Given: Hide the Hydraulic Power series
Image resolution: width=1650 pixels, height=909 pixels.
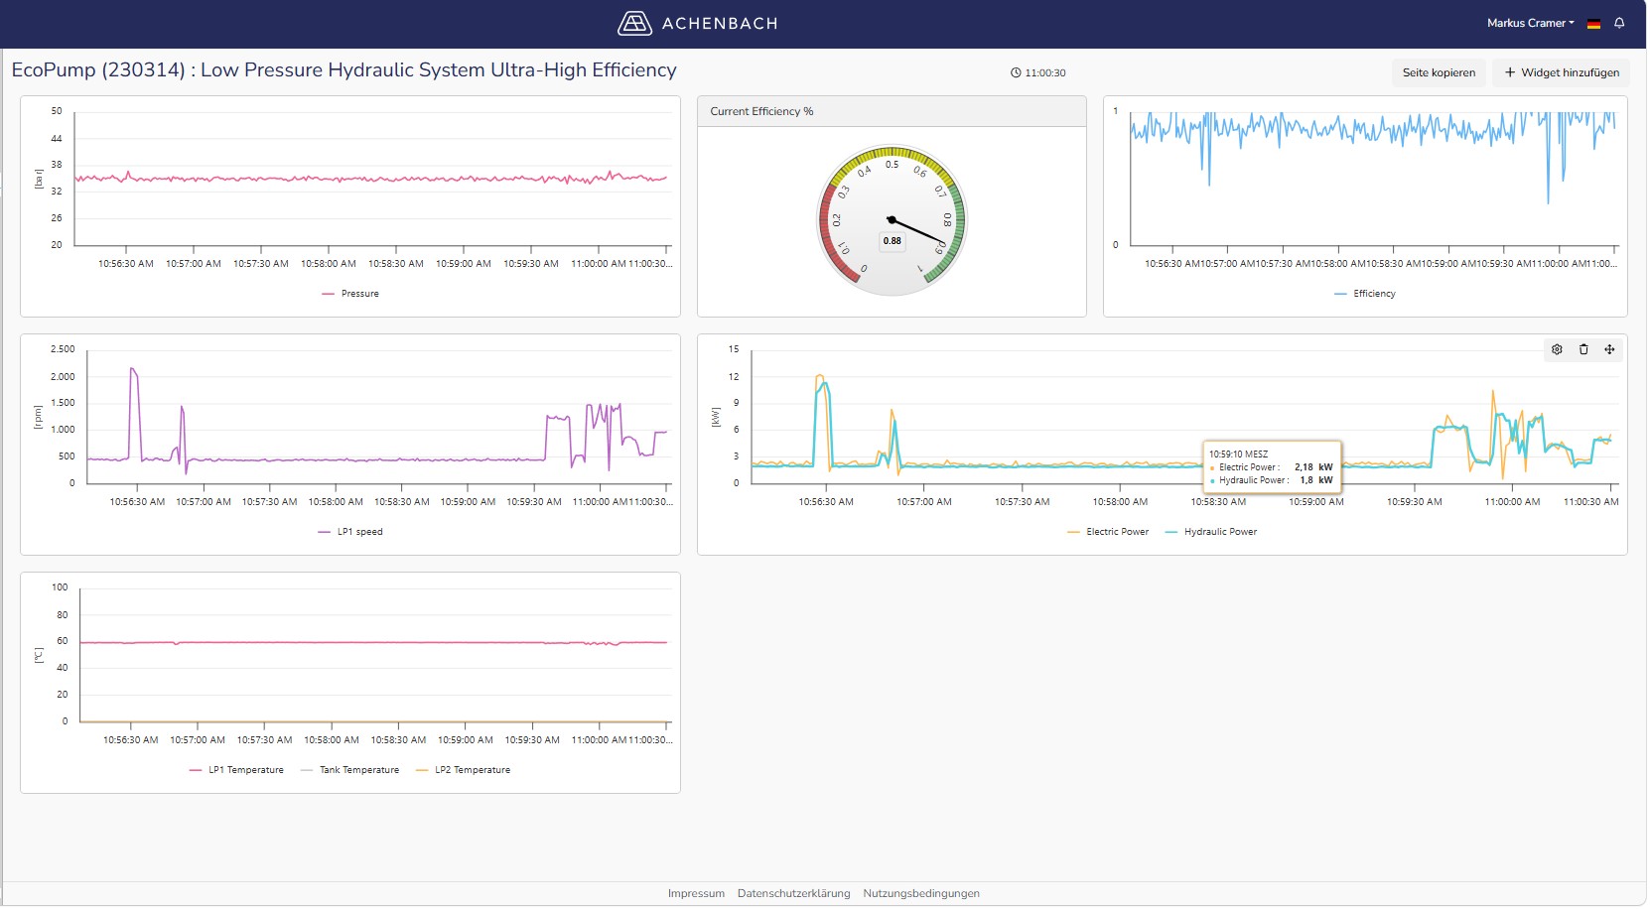Looking at the screenshot, I should (1212, 532).
